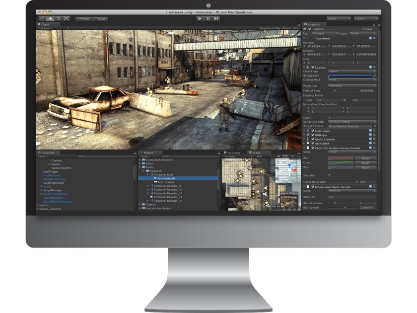
Task: Open the Transform help book icon
Action: click(370, 38)
